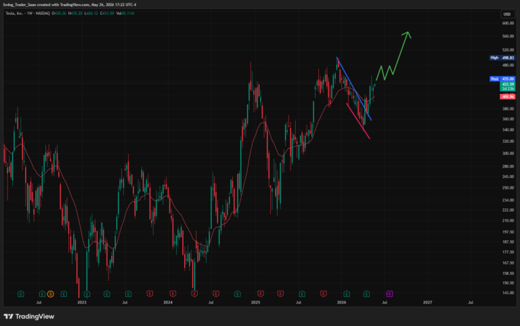This screenshot has height=326, width=520.
Task: Select the last green earnings marker before purple one
Action: click(366, 294)
